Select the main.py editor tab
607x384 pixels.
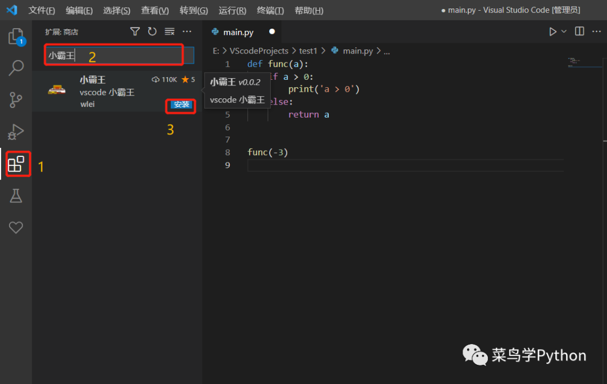(238, 32)
